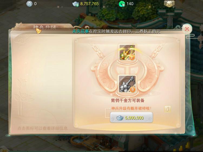Click the orange level 2 badge
The image size is (203, 152).
(x=132, y=57)
